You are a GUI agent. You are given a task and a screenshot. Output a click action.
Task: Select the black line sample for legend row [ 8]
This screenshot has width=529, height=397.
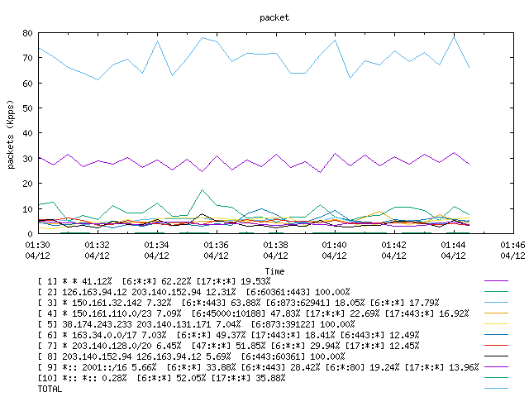(x=496, y=356)
